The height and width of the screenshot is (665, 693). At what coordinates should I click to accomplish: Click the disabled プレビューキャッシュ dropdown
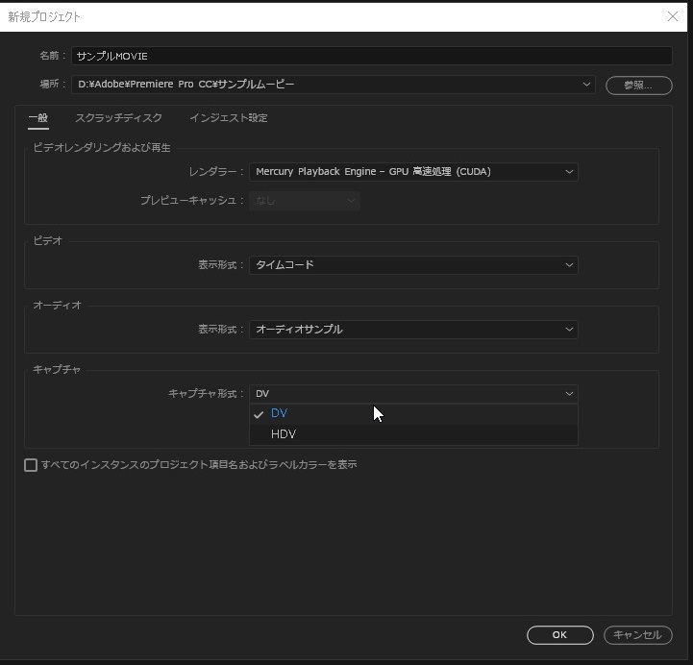pos(304,201)
